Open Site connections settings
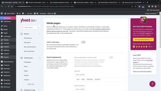 29,51
